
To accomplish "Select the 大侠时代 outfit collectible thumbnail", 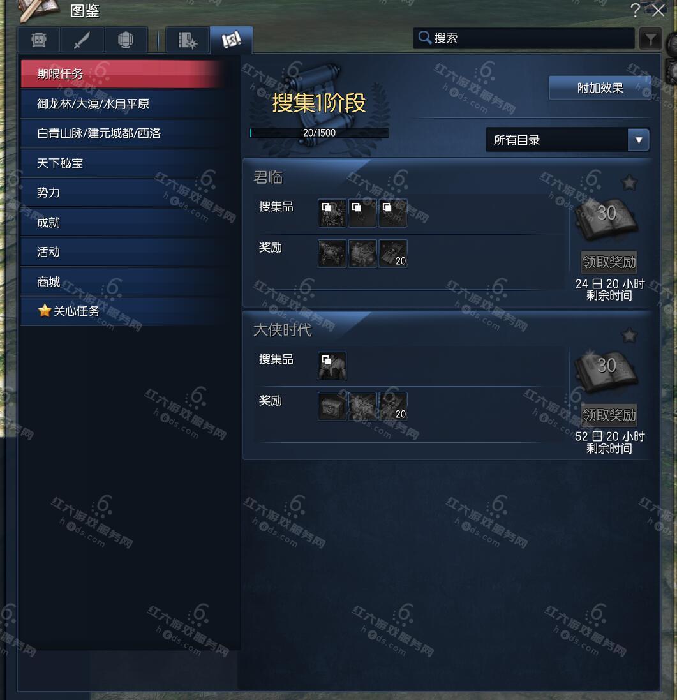I will [332, 366].
